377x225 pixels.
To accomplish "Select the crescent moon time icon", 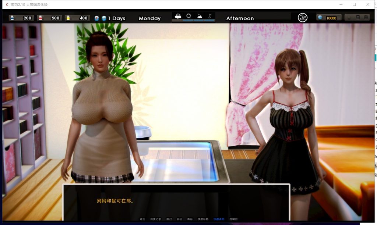I will click(209, 16).
